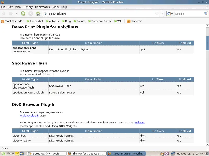Click the Forward navigation arrow
209x156 pixels.
coord(11,14)
